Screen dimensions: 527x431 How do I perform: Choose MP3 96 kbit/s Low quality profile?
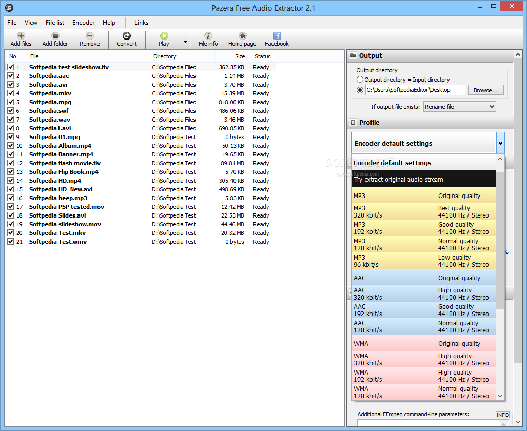click(x=423, y=261)
